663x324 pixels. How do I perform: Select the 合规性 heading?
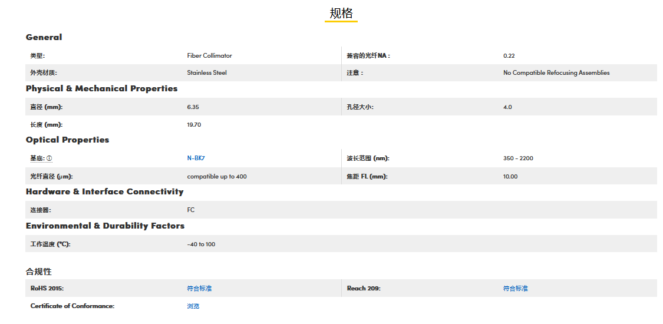(x=39, y=272)
